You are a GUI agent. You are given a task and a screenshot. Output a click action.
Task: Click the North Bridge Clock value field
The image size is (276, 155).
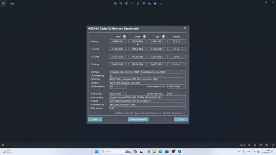[176, 87]
